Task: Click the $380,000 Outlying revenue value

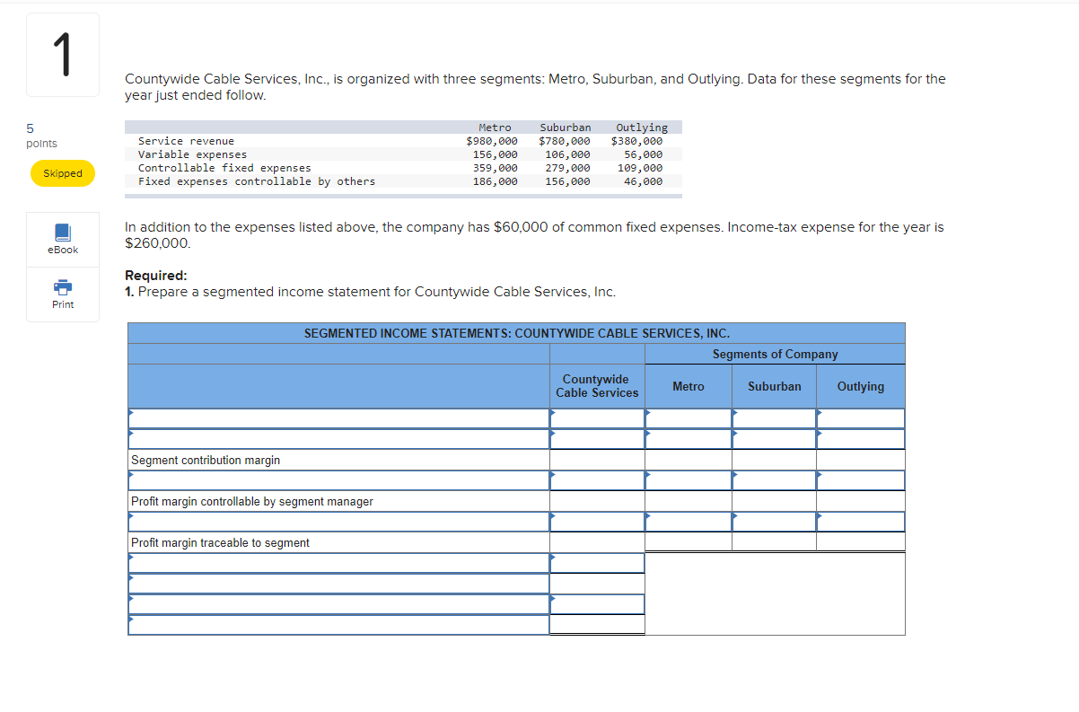Action: pos(637,141)
